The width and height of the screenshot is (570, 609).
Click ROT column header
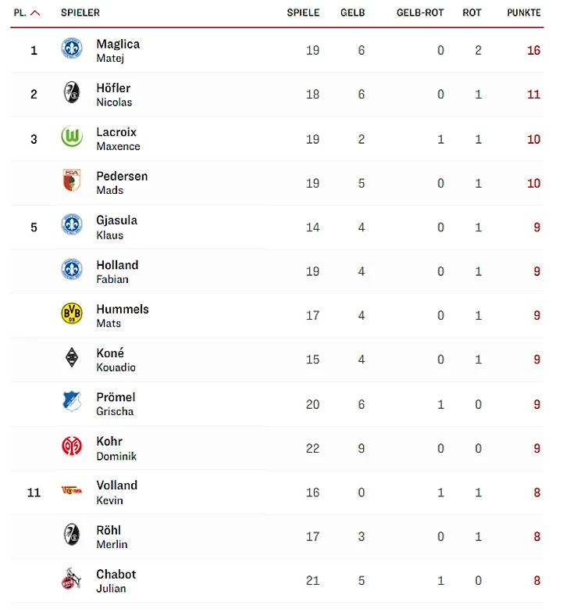pyautogui.click(x=472, y=13)
